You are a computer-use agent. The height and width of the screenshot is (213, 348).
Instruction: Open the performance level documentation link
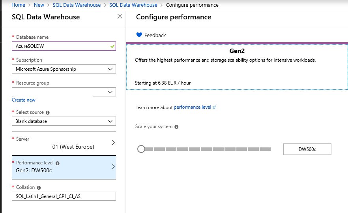[193, 107]
